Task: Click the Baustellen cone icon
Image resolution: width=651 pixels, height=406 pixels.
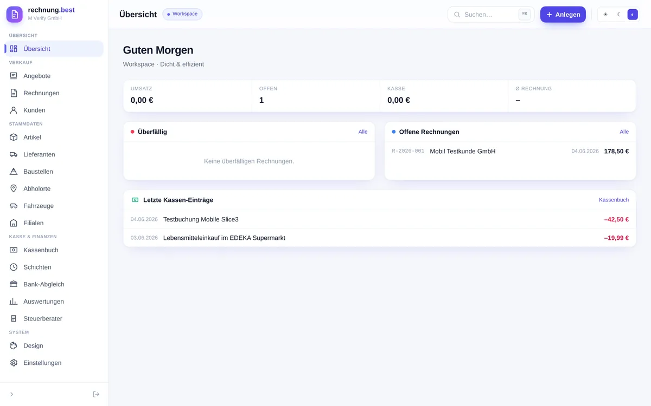Action: point(14,172)
